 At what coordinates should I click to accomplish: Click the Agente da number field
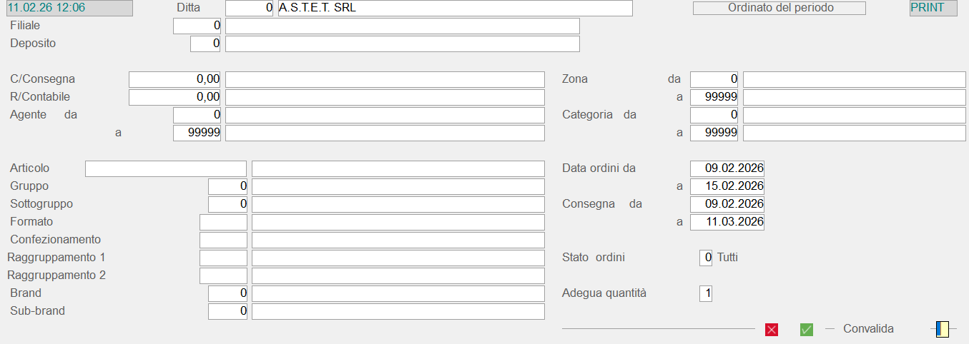point(197,115)
